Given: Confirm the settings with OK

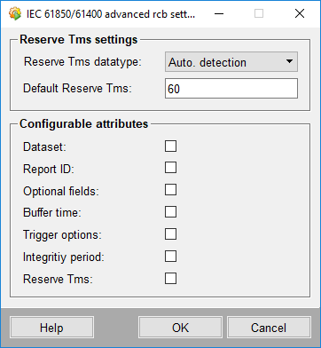Looking at the screenshot, I should pos(180,328).
